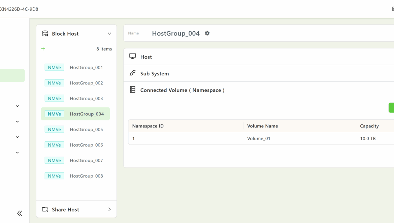
Task: Click the Volume_01 table row
Action: click(259, 139)
